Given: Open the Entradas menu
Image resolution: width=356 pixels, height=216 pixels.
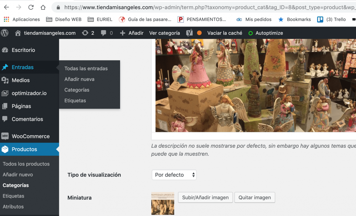Looking at the screenshot, I should tap(29, 67).
